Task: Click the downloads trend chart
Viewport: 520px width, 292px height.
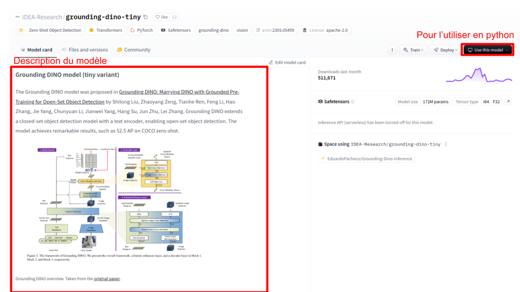Action: pyautogui.click(x=478, y=76)
